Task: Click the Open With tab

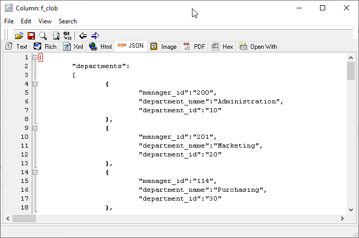Action: coord(259,46)
